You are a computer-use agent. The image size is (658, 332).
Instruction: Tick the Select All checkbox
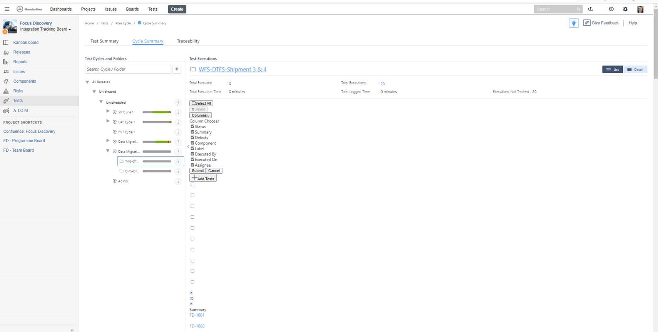click(193, 103)
